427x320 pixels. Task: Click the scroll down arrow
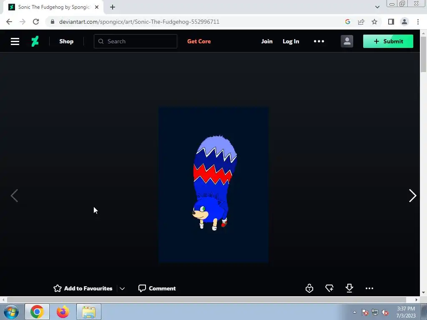[424, 293]
